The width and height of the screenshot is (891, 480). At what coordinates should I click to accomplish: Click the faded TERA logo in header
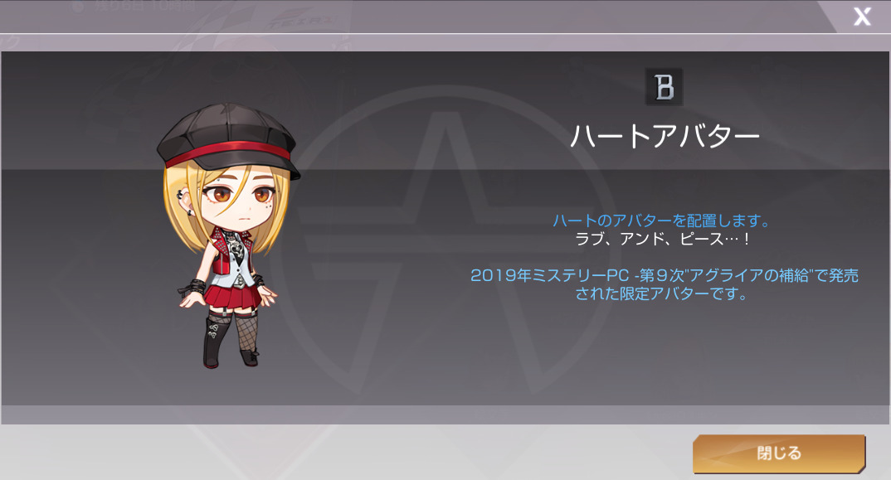[x=299, y=22]
